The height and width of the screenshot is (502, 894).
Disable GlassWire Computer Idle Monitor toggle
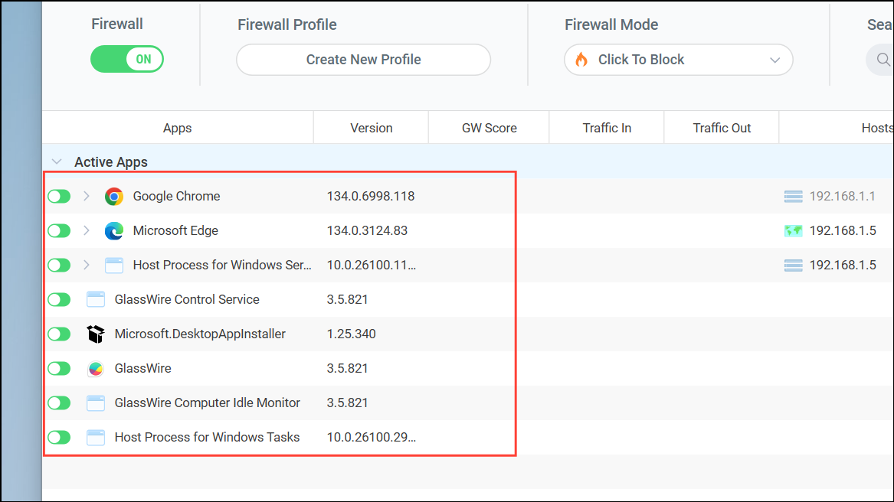tap(59, 403)
